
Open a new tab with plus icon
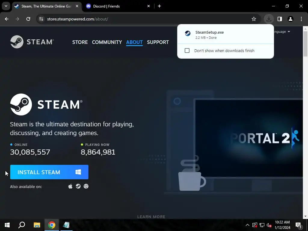tap(159, 6)
